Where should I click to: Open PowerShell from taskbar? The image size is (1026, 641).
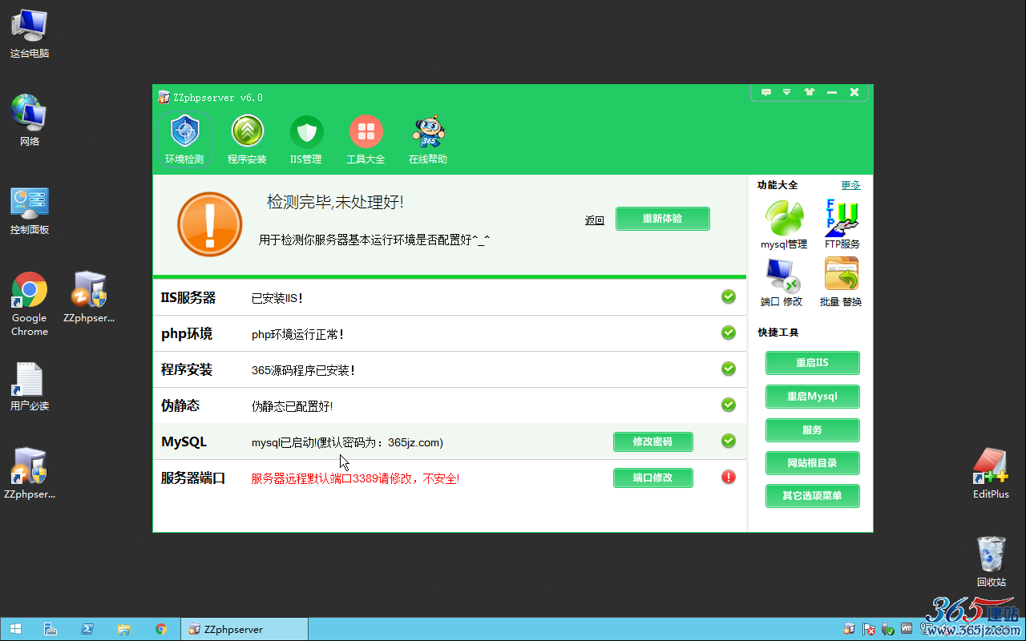[87, 630]
